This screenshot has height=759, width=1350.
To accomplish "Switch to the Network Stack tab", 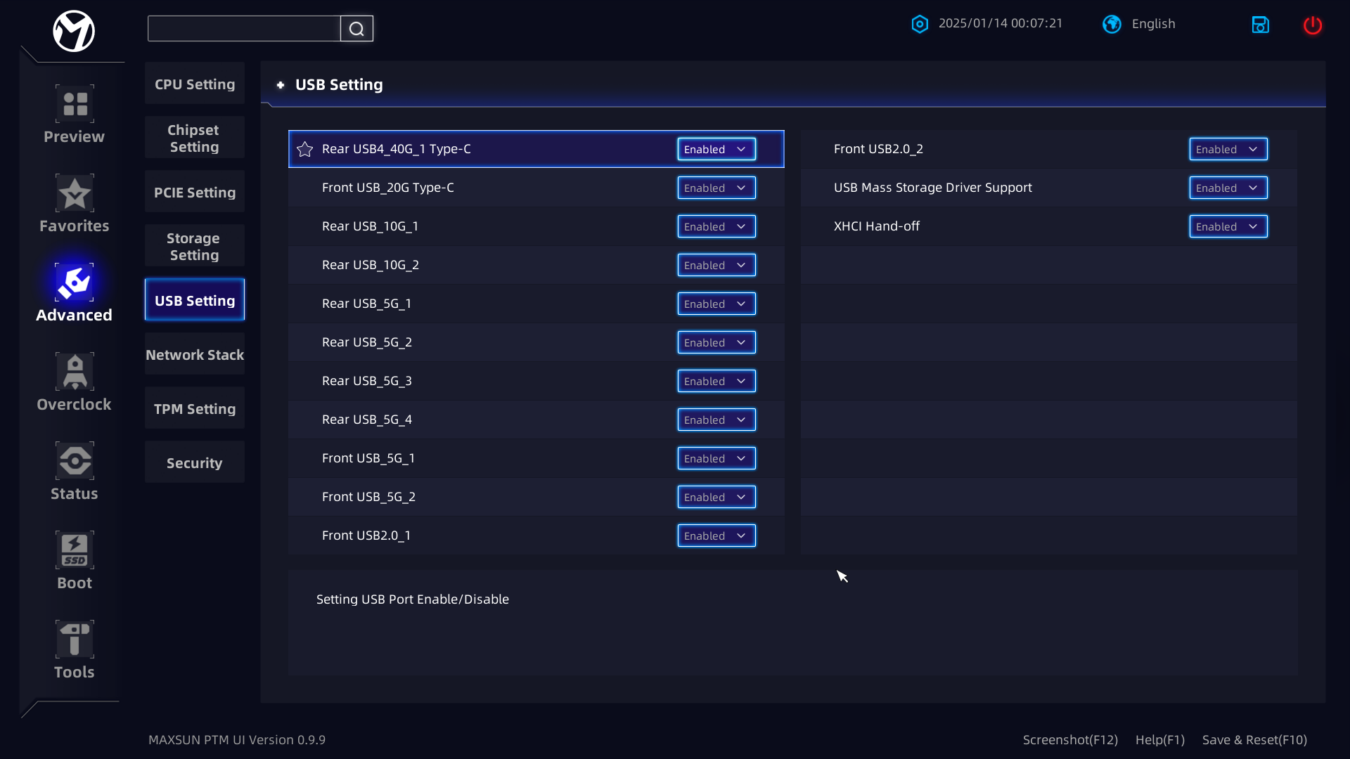I will [x=195, y=355].
